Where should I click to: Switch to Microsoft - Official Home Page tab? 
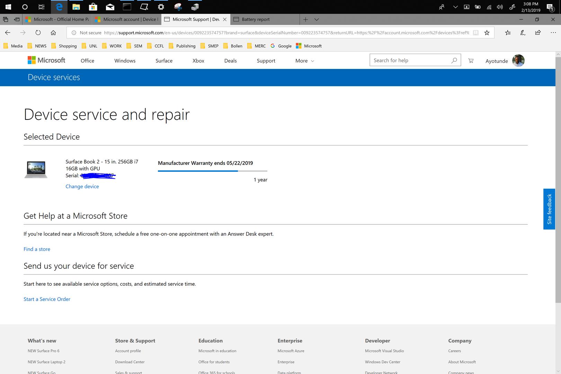57,19
